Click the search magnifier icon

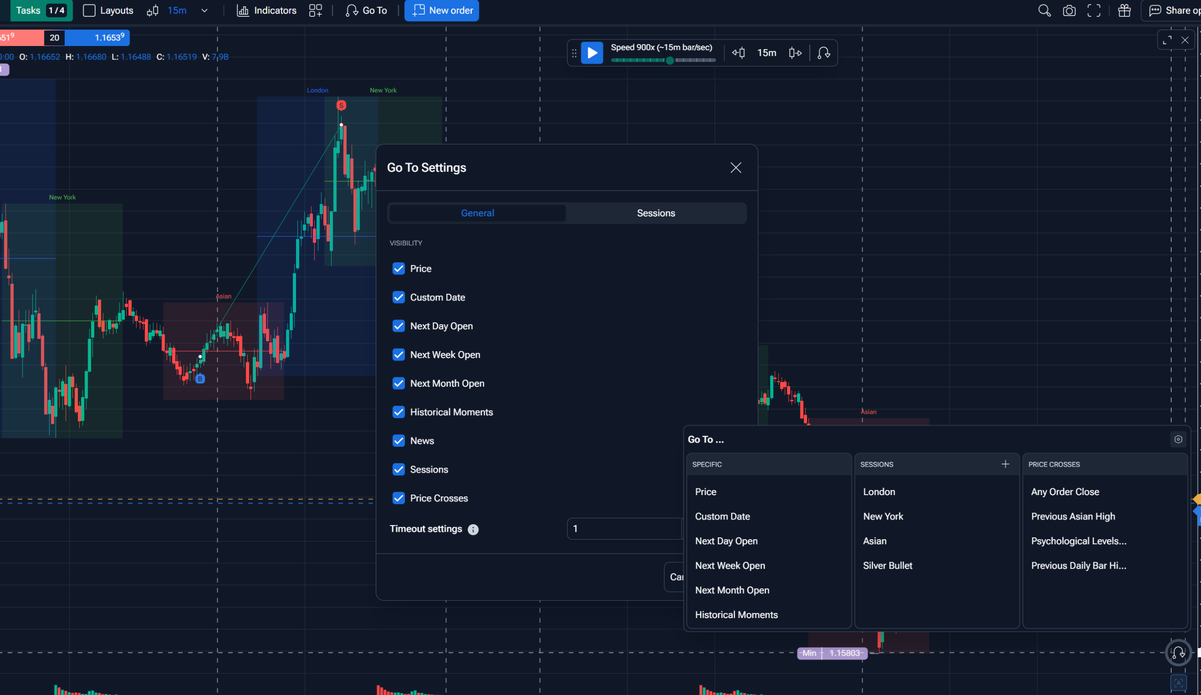click(x=1044, y=10)
